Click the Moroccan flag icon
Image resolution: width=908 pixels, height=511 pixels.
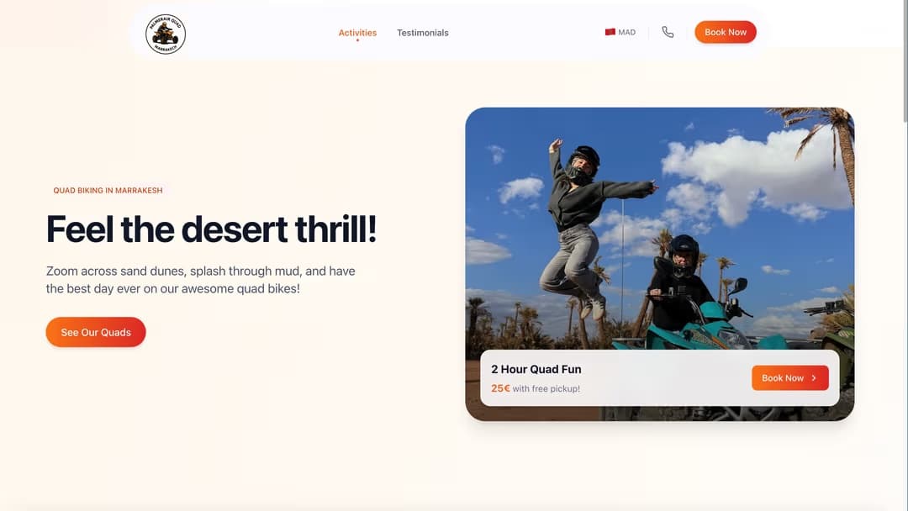[610, 33]
